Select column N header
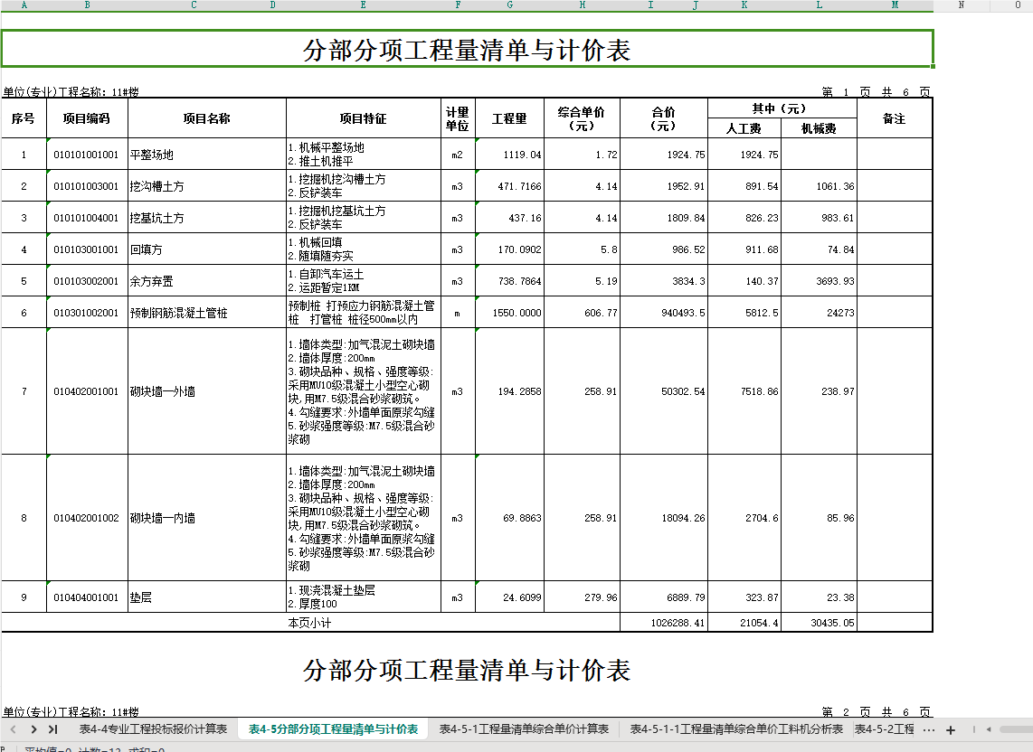The image size is (1033, 752). 962,5
